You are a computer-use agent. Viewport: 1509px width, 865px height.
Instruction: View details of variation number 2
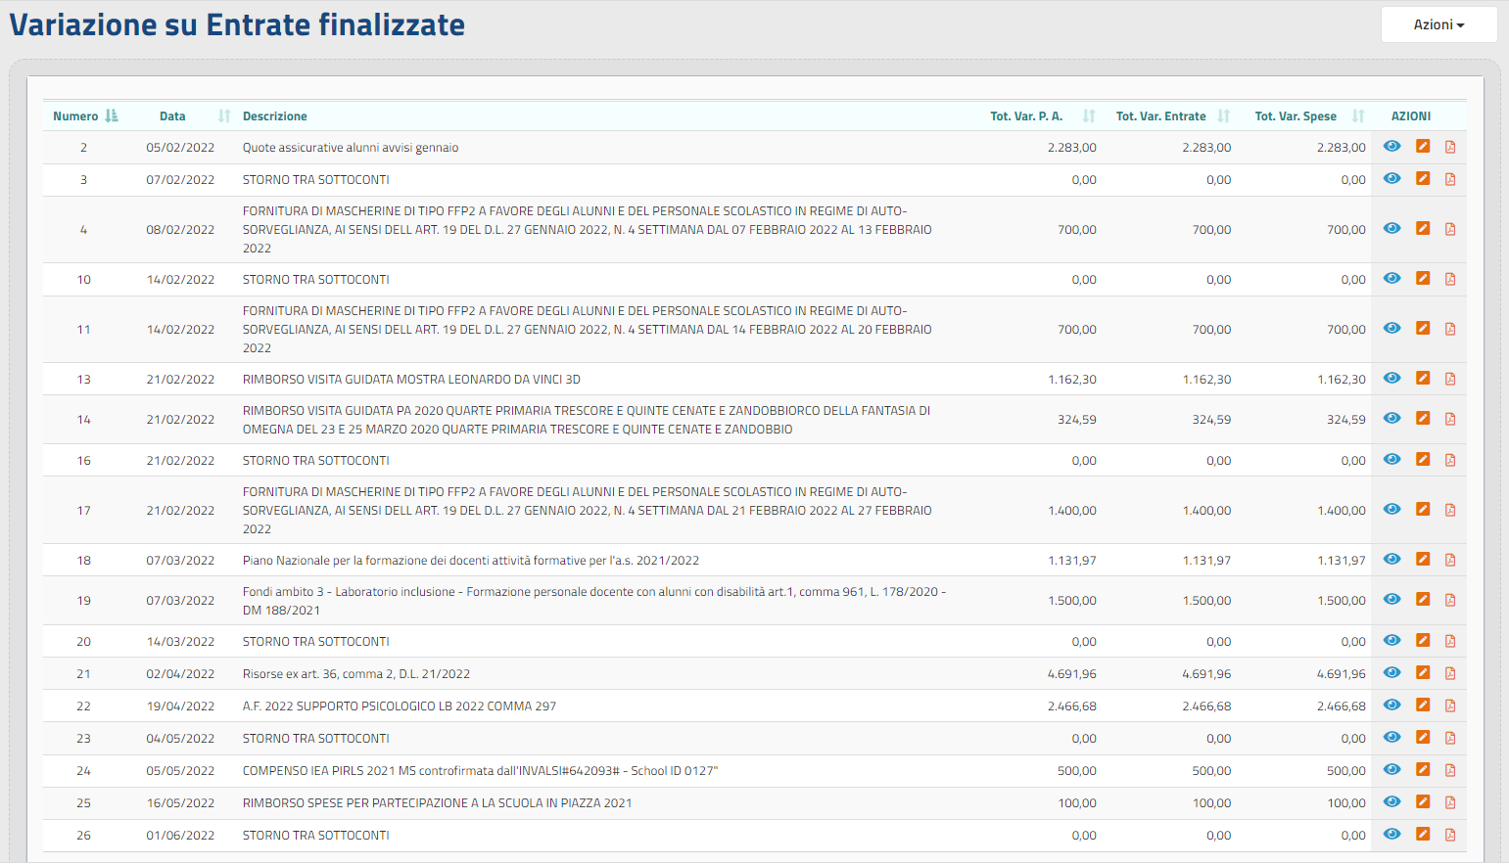point(1391,147)
